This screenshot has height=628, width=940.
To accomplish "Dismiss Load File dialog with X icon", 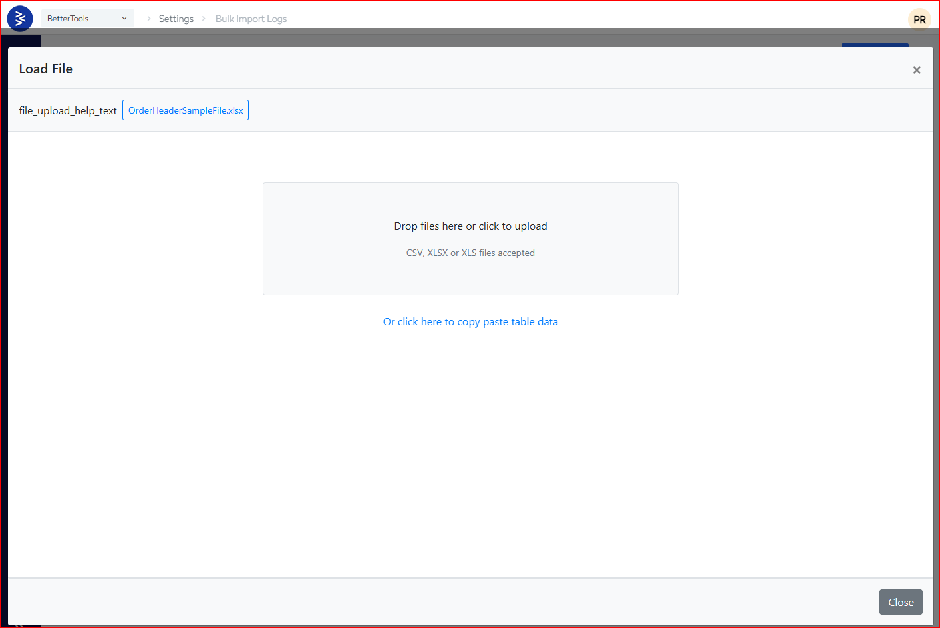I will pyautogui.click(x=916, y=70).
